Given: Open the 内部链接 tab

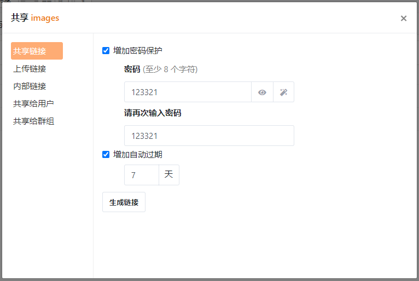Looking at the screenshot, I should coord(30,86).
